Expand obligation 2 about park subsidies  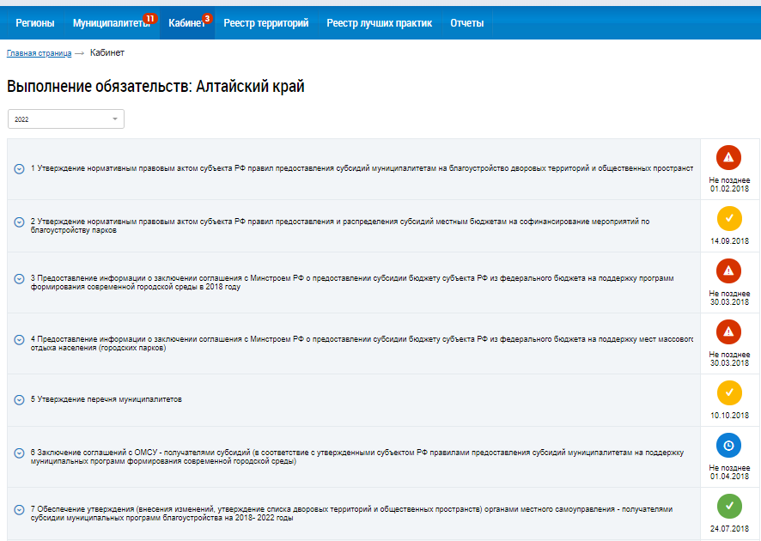[19, 222]
